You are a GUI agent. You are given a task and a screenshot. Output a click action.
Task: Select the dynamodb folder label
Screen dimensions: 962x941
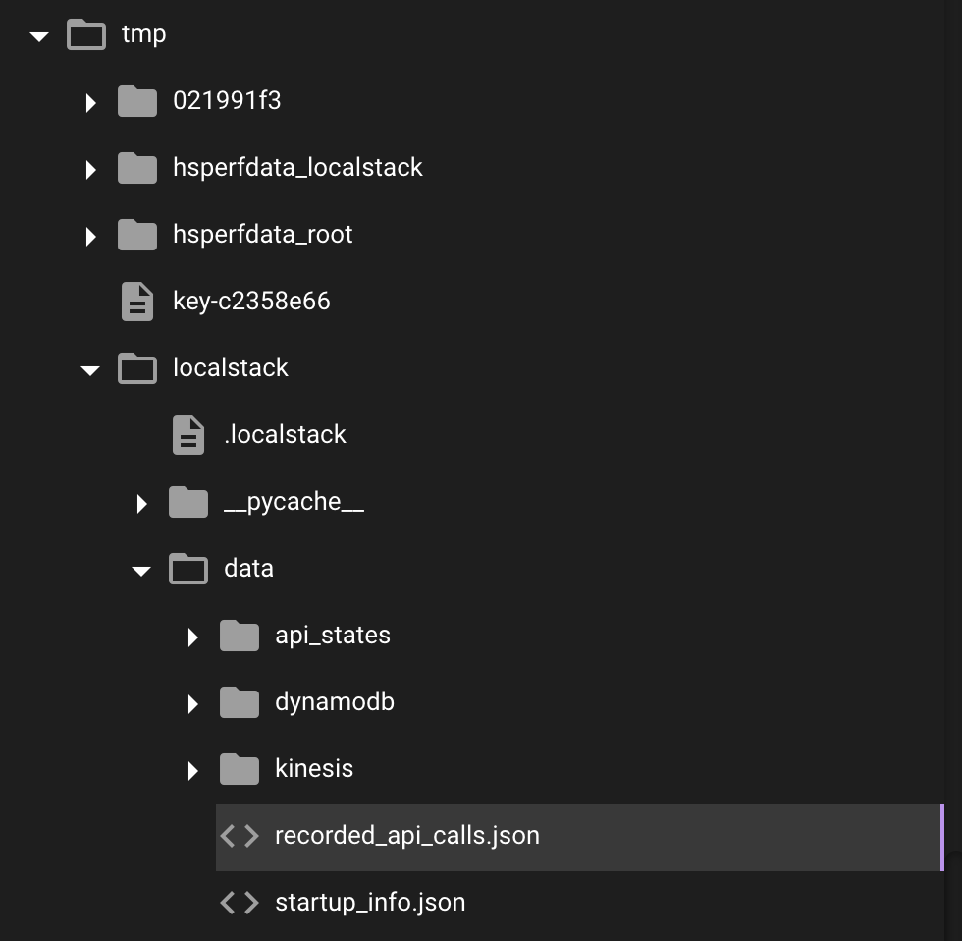[335, 702]
